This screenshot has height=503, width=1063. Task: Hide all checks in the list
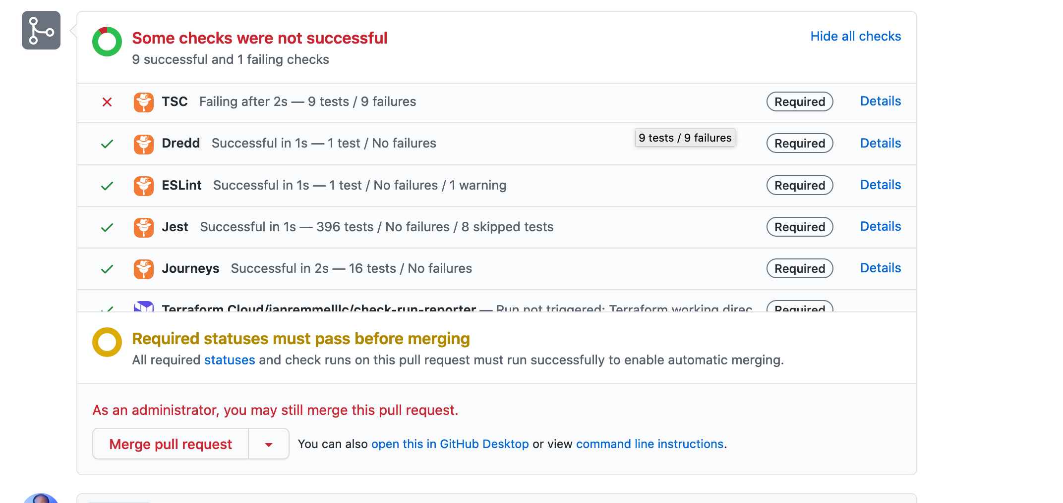pos(855,36)
